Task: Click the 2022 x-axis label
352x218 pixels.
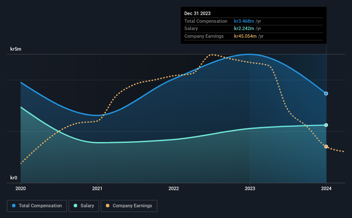Action: (174, 188)
